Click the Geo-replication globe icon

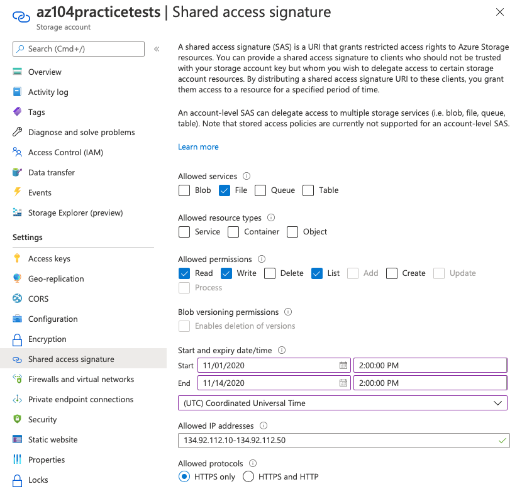point(17,278)
